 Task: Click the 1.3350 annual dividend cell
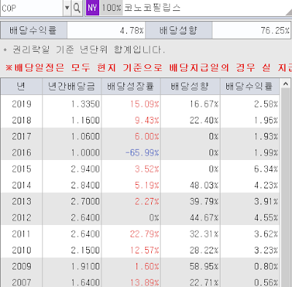[x=72, y=104]
